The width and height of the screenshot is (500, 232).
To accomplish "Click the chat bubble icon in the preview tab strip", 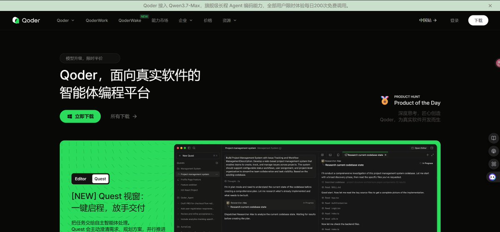I will coord(337,155).
